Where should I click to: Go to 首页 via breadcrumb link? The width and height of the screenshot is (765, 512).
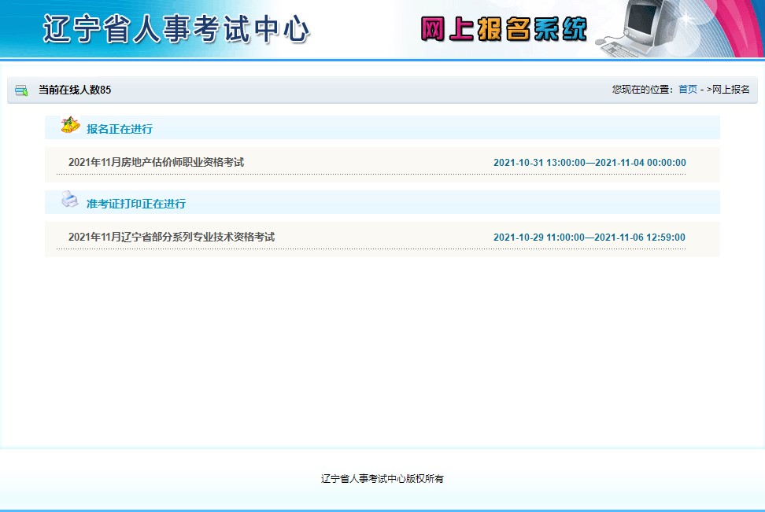pos(688,90)
